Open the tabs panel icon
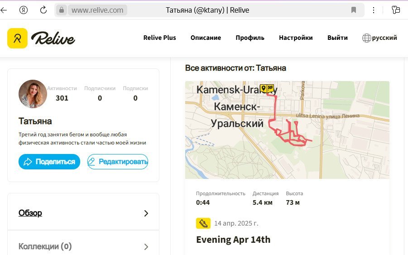 point(395,10)
